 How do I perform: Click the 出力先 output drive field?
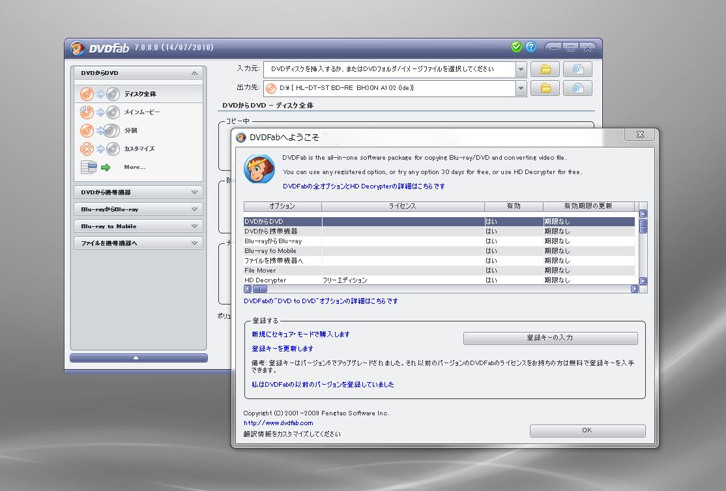click(x=389, y=88)
